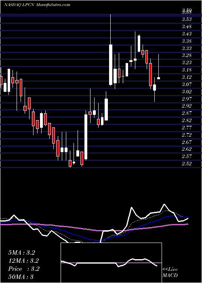Click the 3.48 price axis label

(x=187, y=27)
